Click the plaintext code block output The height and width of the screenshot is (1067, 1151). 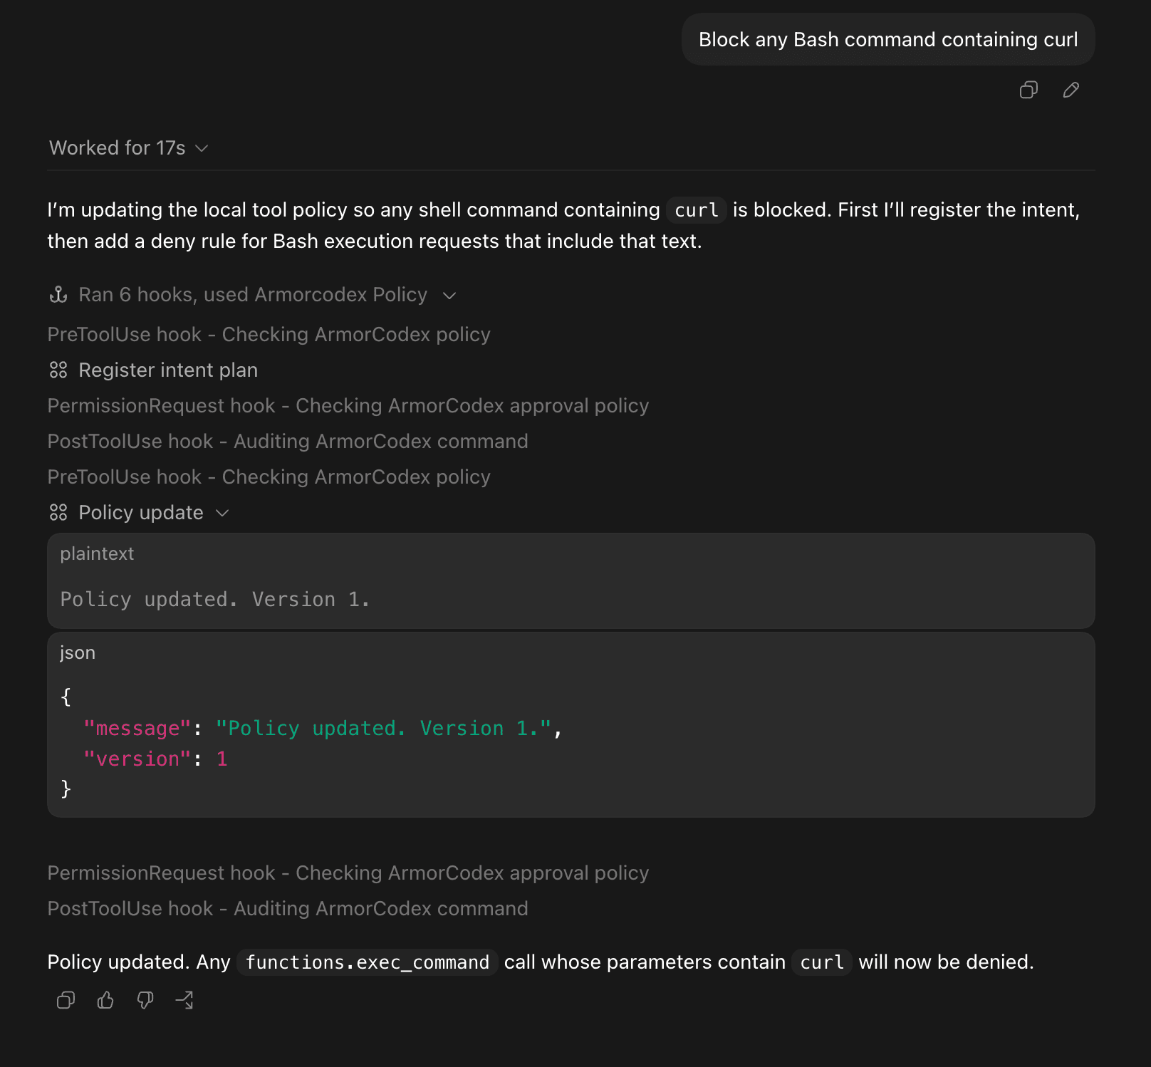(571, 581)
